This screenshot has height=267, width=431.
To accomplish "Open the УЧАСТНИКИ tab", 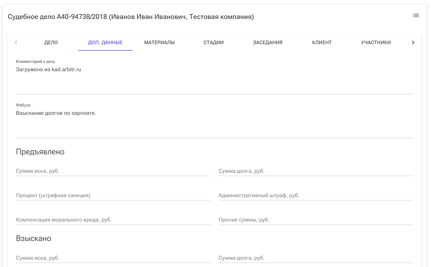I will point(376,43).
